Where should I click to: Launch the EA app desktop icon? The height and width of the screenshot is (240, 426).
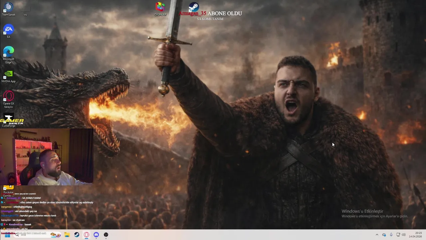click(9, 31)
